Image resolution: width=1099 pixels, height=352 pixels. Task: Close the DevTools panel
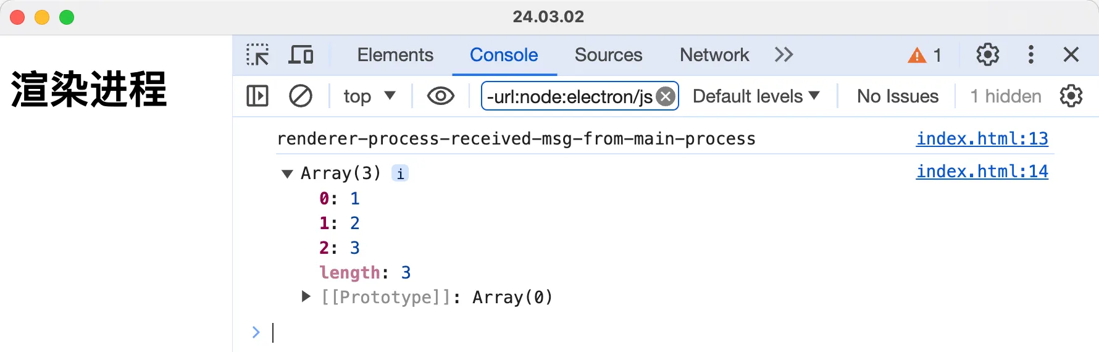1071,55
